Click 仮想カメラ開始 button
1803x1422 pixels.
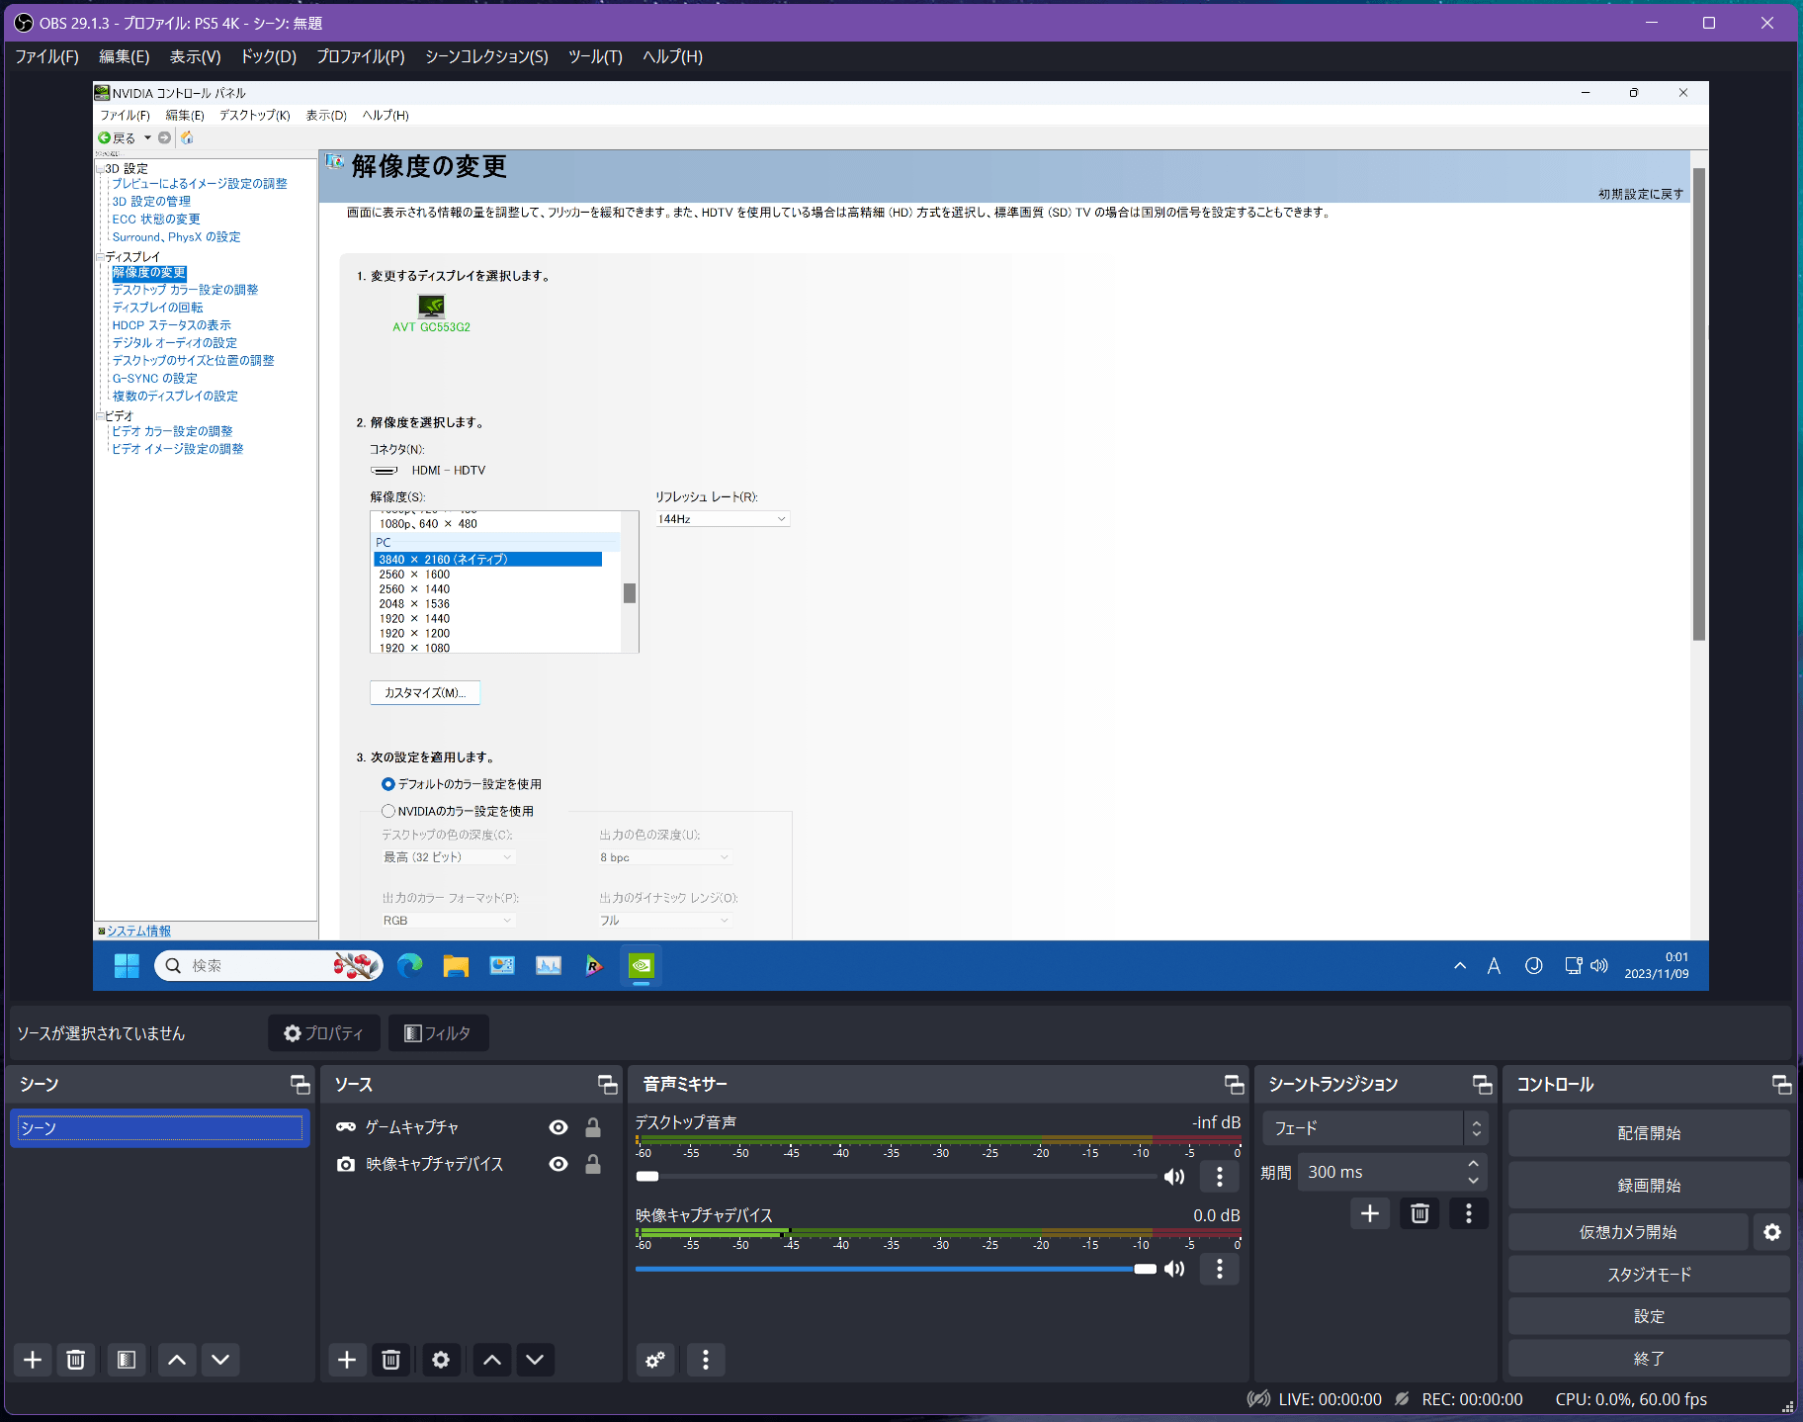(x=1628, y=1232)
